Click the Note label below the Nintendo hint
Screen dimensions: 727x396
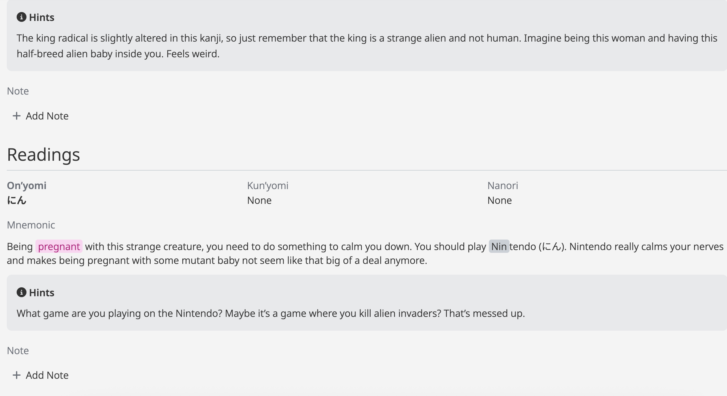point(18,350)
